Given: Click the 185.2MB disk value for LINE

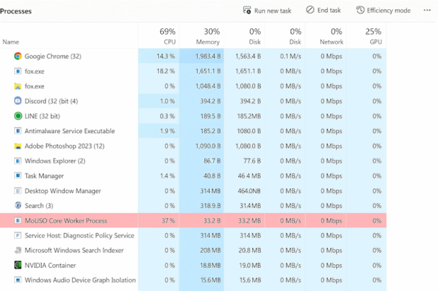Looking at the screenshot, I should pos(249,116).
